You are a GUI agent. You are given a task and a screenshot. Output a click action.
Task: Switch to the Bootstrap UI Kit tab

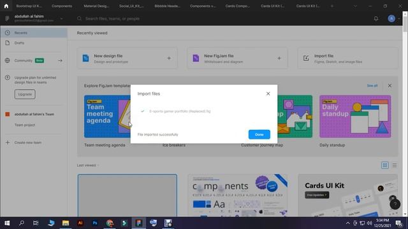pos(29,6)
